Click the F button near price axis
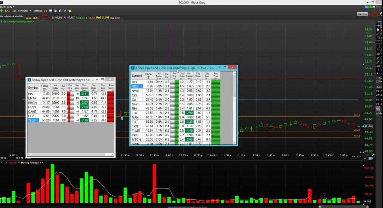 373,158
